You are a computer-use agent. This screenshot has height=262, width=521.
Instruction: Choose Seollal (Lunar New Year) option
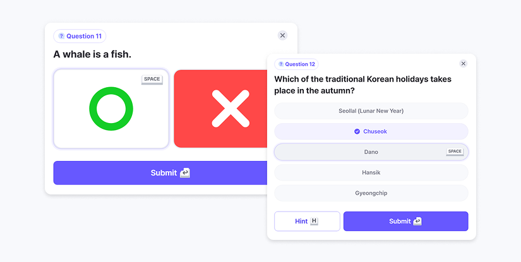tap(371, 111)
